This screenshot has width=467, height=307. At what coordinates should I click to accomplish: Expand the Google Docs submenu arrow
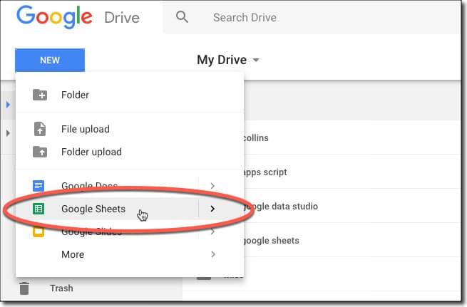(212, 186)
